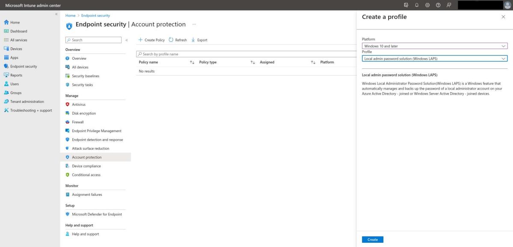The image size is (513, 247).
Task: Expand the Platform dropdown
Action: tap(434, 46)
